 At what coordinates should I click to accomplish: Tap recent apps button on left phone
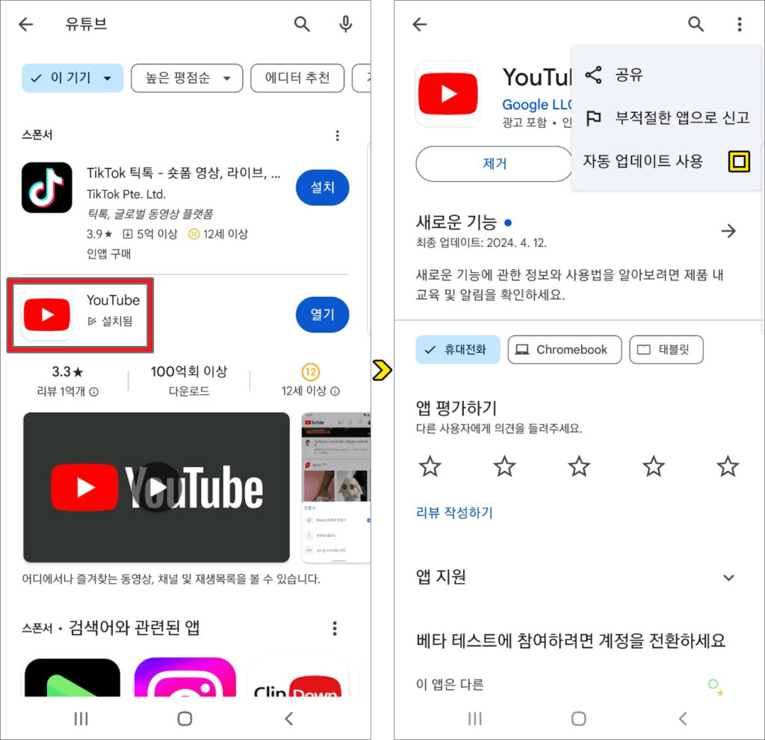81,718
